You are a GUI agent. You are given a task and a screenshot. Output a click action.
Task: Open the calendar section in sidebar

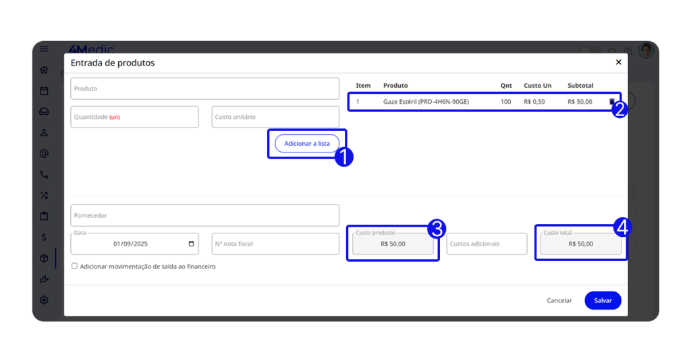44,91
